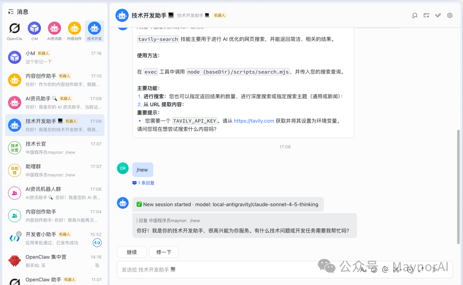Click the blue icon on 开发者小助手 row
This screenshot has height=285, width=463.
point(97,243)
